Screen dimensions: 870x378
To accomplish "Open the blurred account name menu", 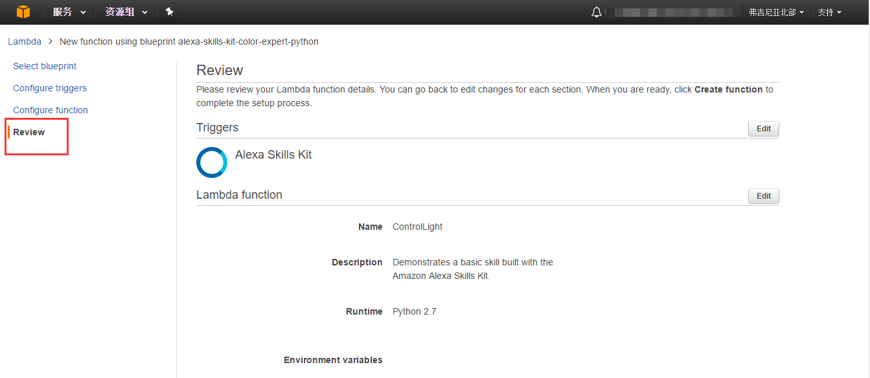I will [x=674, y=12].
